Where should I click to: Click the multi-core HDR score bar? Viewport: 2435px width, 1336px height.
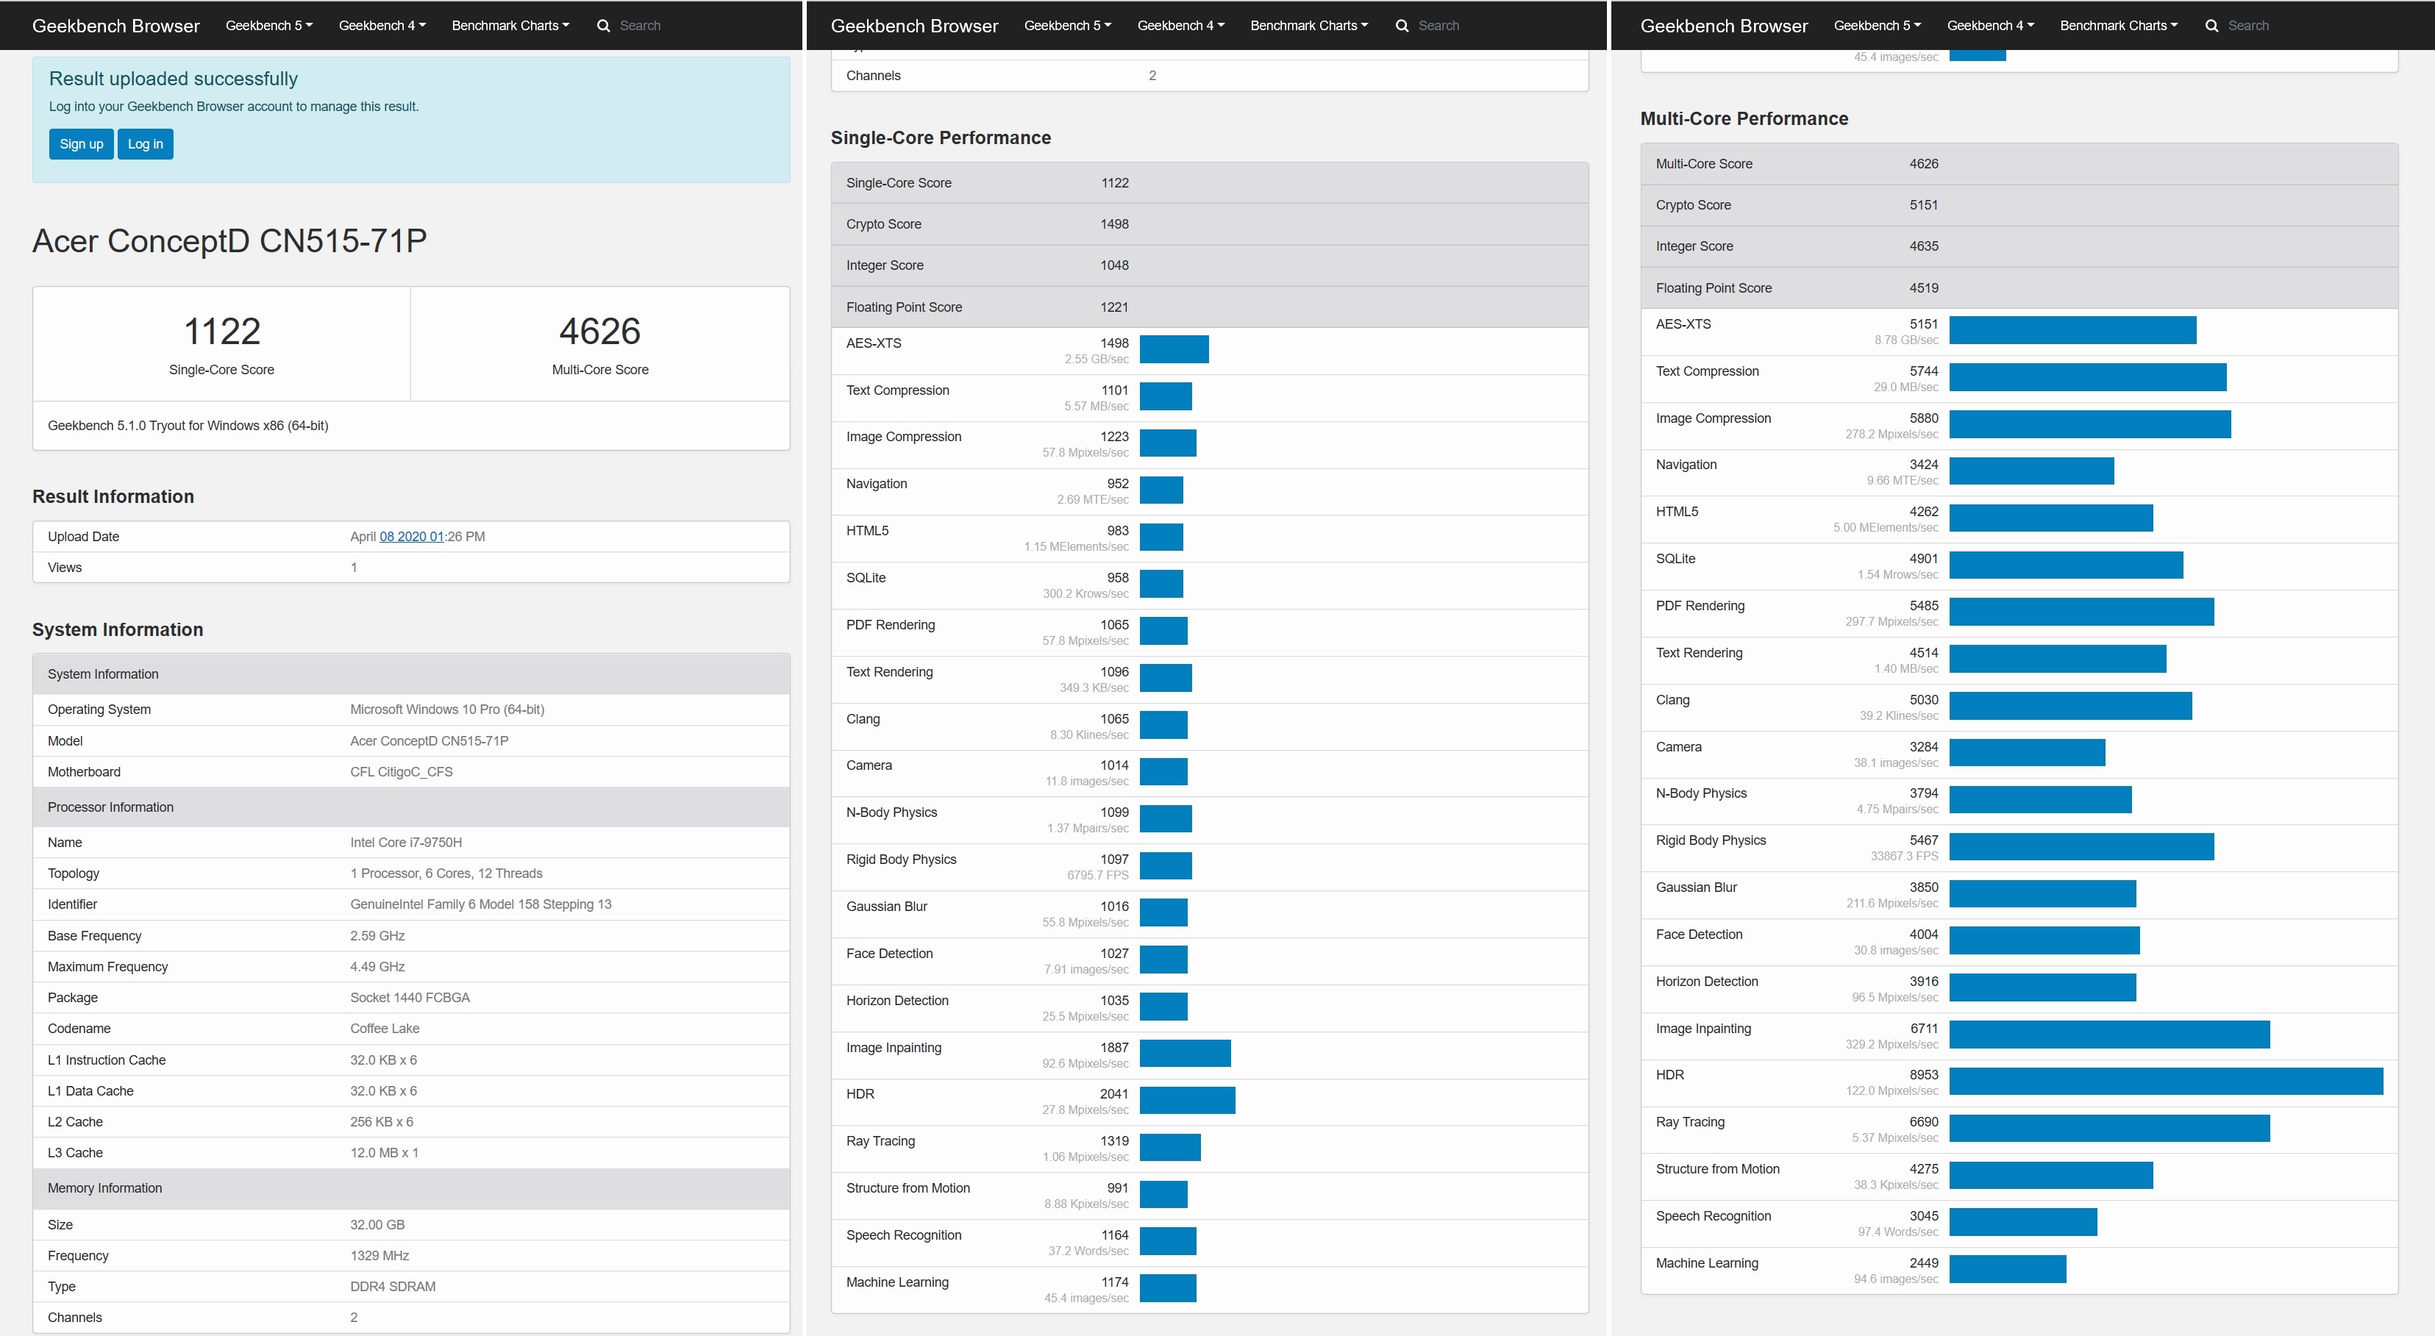point(2166,1081)
